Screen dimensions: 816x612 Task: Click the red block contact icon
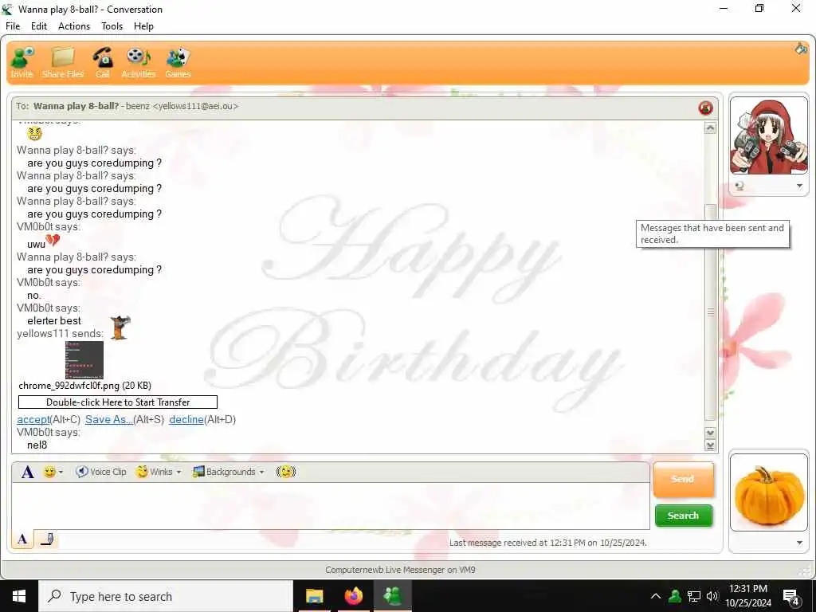pyautogui.click(x=706, y=108)
